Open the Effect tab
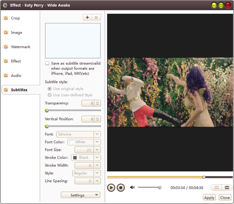 point(16,61)
